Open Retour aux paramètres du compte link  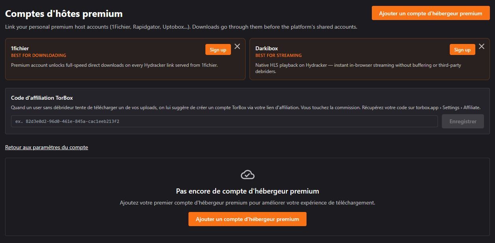(46, 147)
